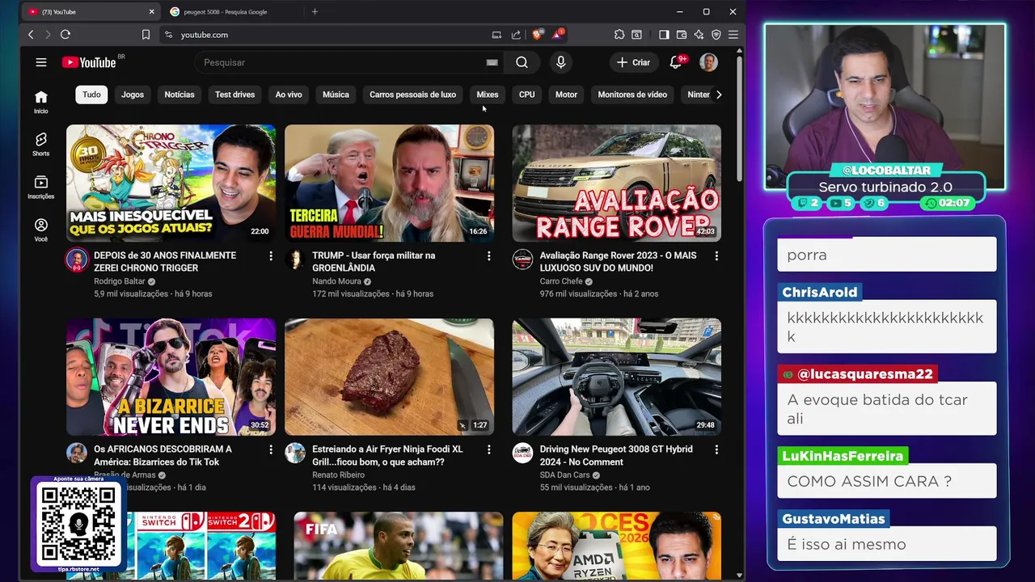Image resolution: width=1035 pixels, height=582 pixels.
Task: Open the notifications bell
Action: coord(676,62)
